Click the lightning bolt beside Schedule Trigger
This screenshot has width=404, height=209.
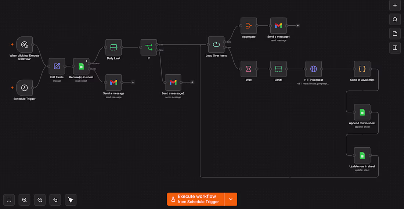click(12, 88)
